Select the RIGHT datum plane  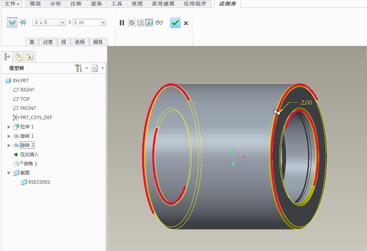(x=27, y=90)
